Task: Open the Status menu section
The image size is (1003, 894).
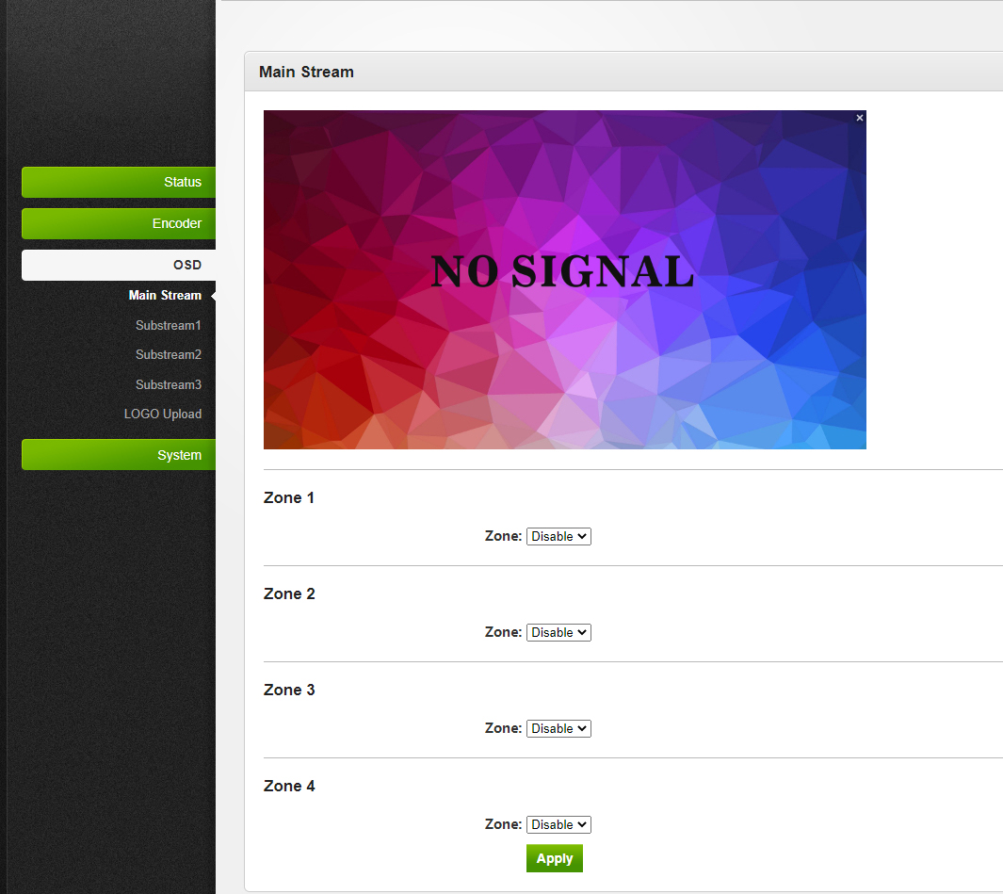Action: [x=119, y=183]
